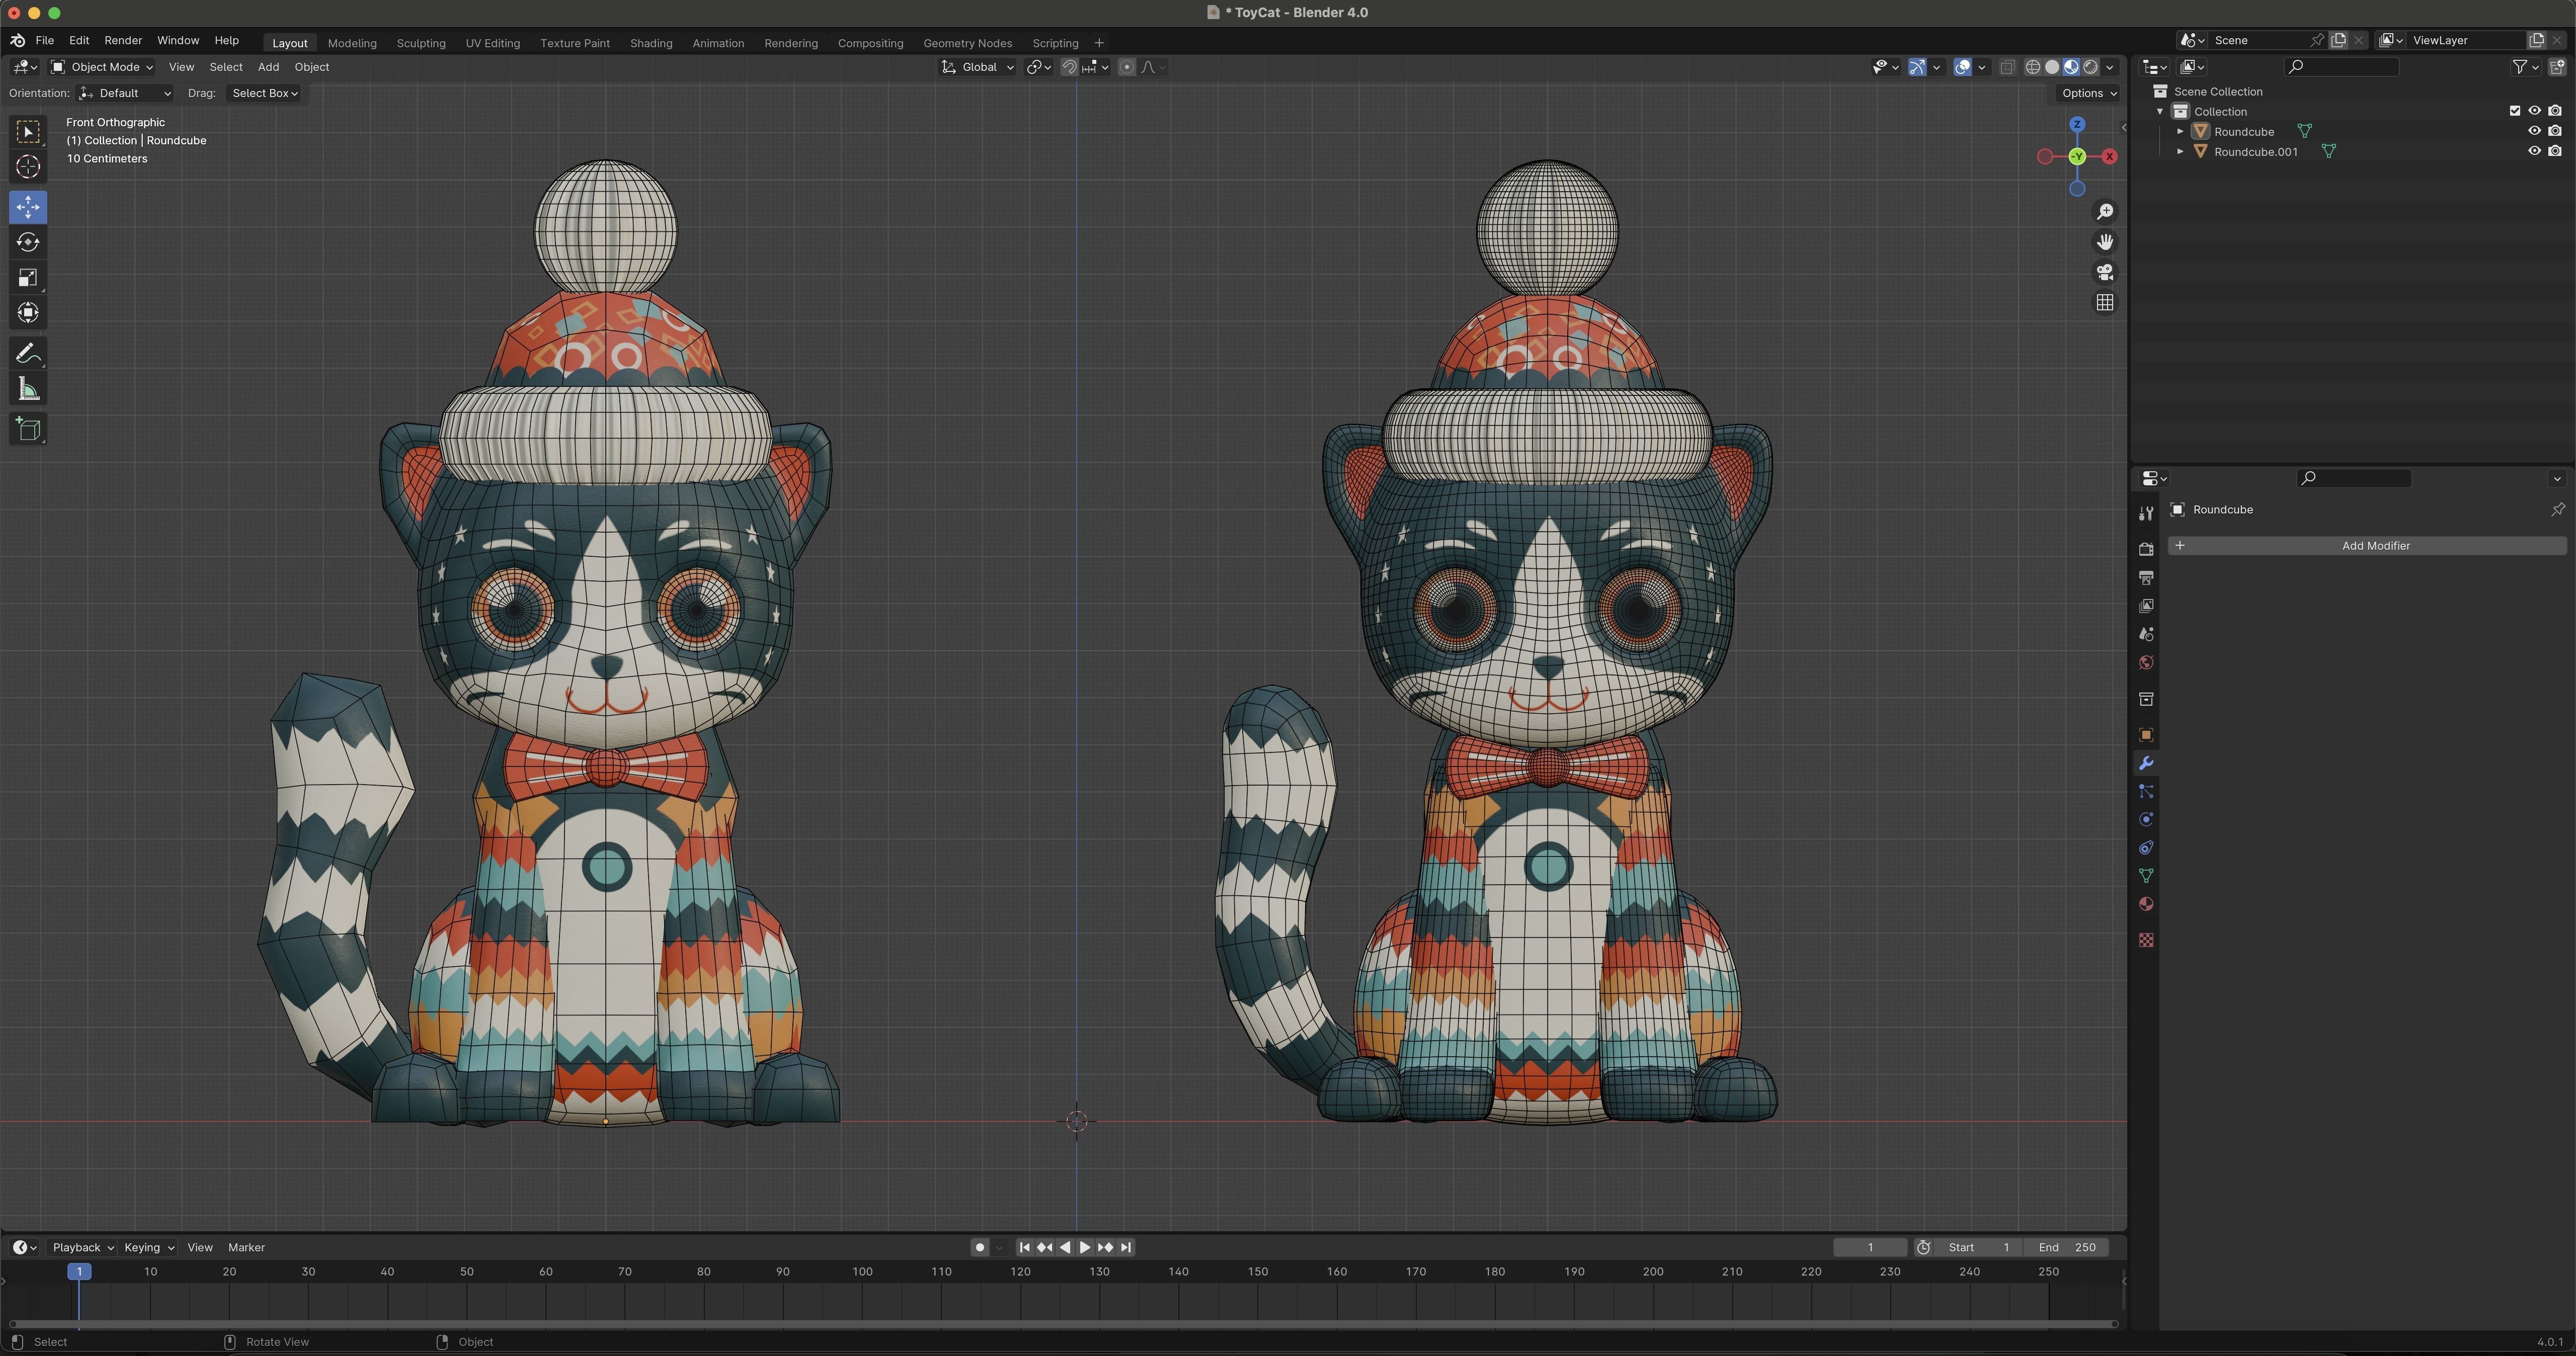This screenshot has height=1356, width=2576.
Task: Activate the Rotate tool
Action: tap(28, 242)
